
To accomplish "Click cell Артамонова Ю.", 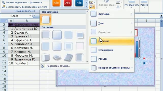I will tap(26, 29).
